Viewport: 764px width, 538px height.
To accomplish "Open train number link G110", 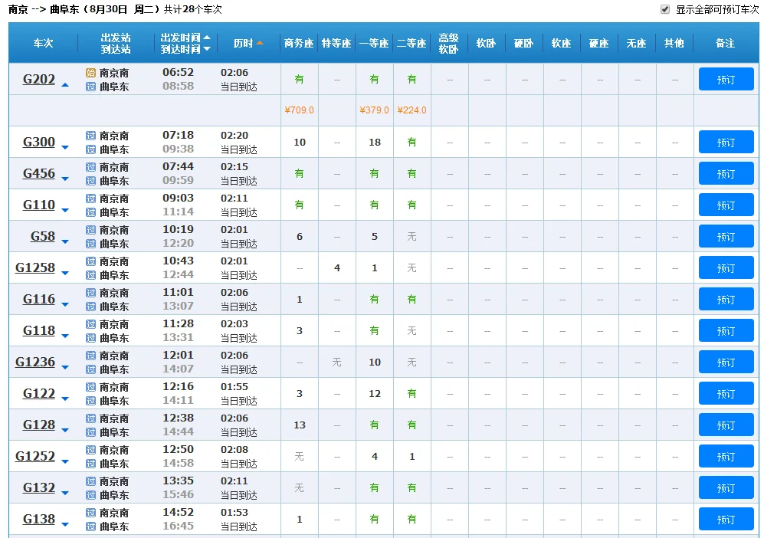I will 39,205.
